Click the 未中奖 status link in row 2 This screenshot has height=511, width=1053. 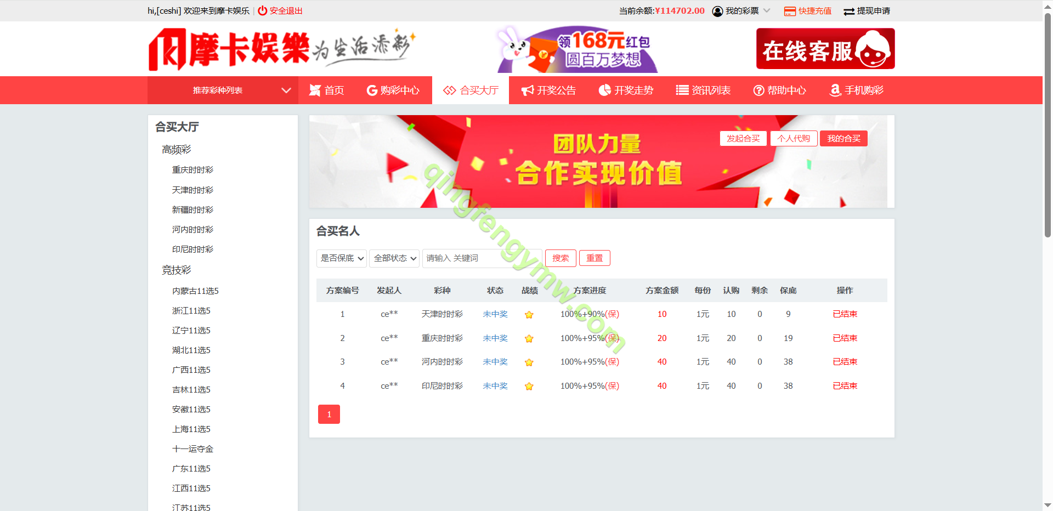(x=495, y=338)
